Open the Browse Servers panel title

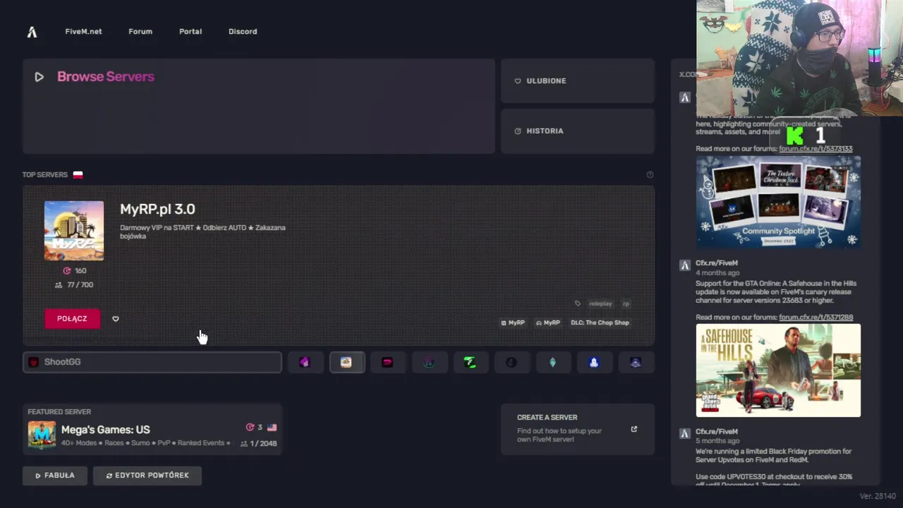(106, 76)
